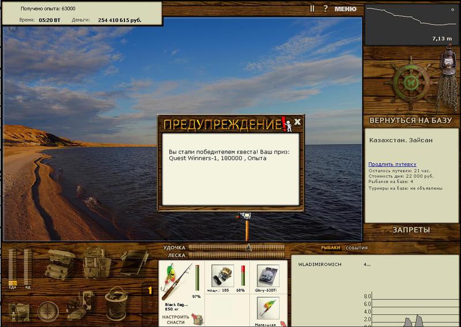461x327 pixels.
Task: Click Настроить снасти tackle setup button
Action: (176, 320)
